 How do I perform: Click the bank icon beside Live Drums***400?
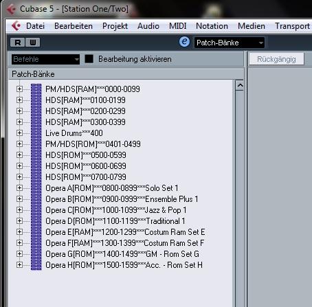36,133
